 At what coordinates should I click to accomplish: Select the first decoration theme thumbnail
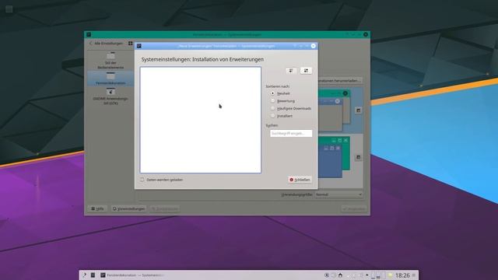tap(334, 110)
